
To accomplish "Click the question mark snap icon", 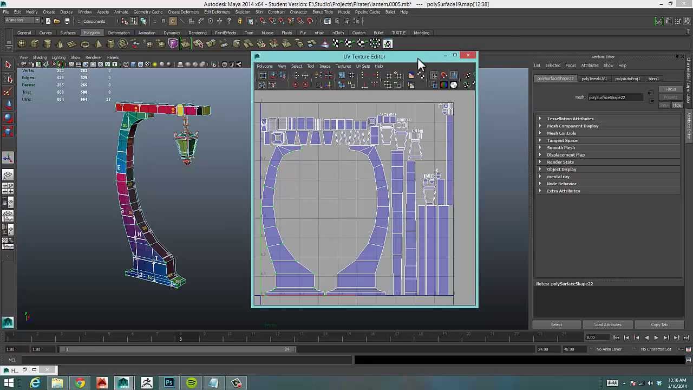I will (x=229, y=21).
